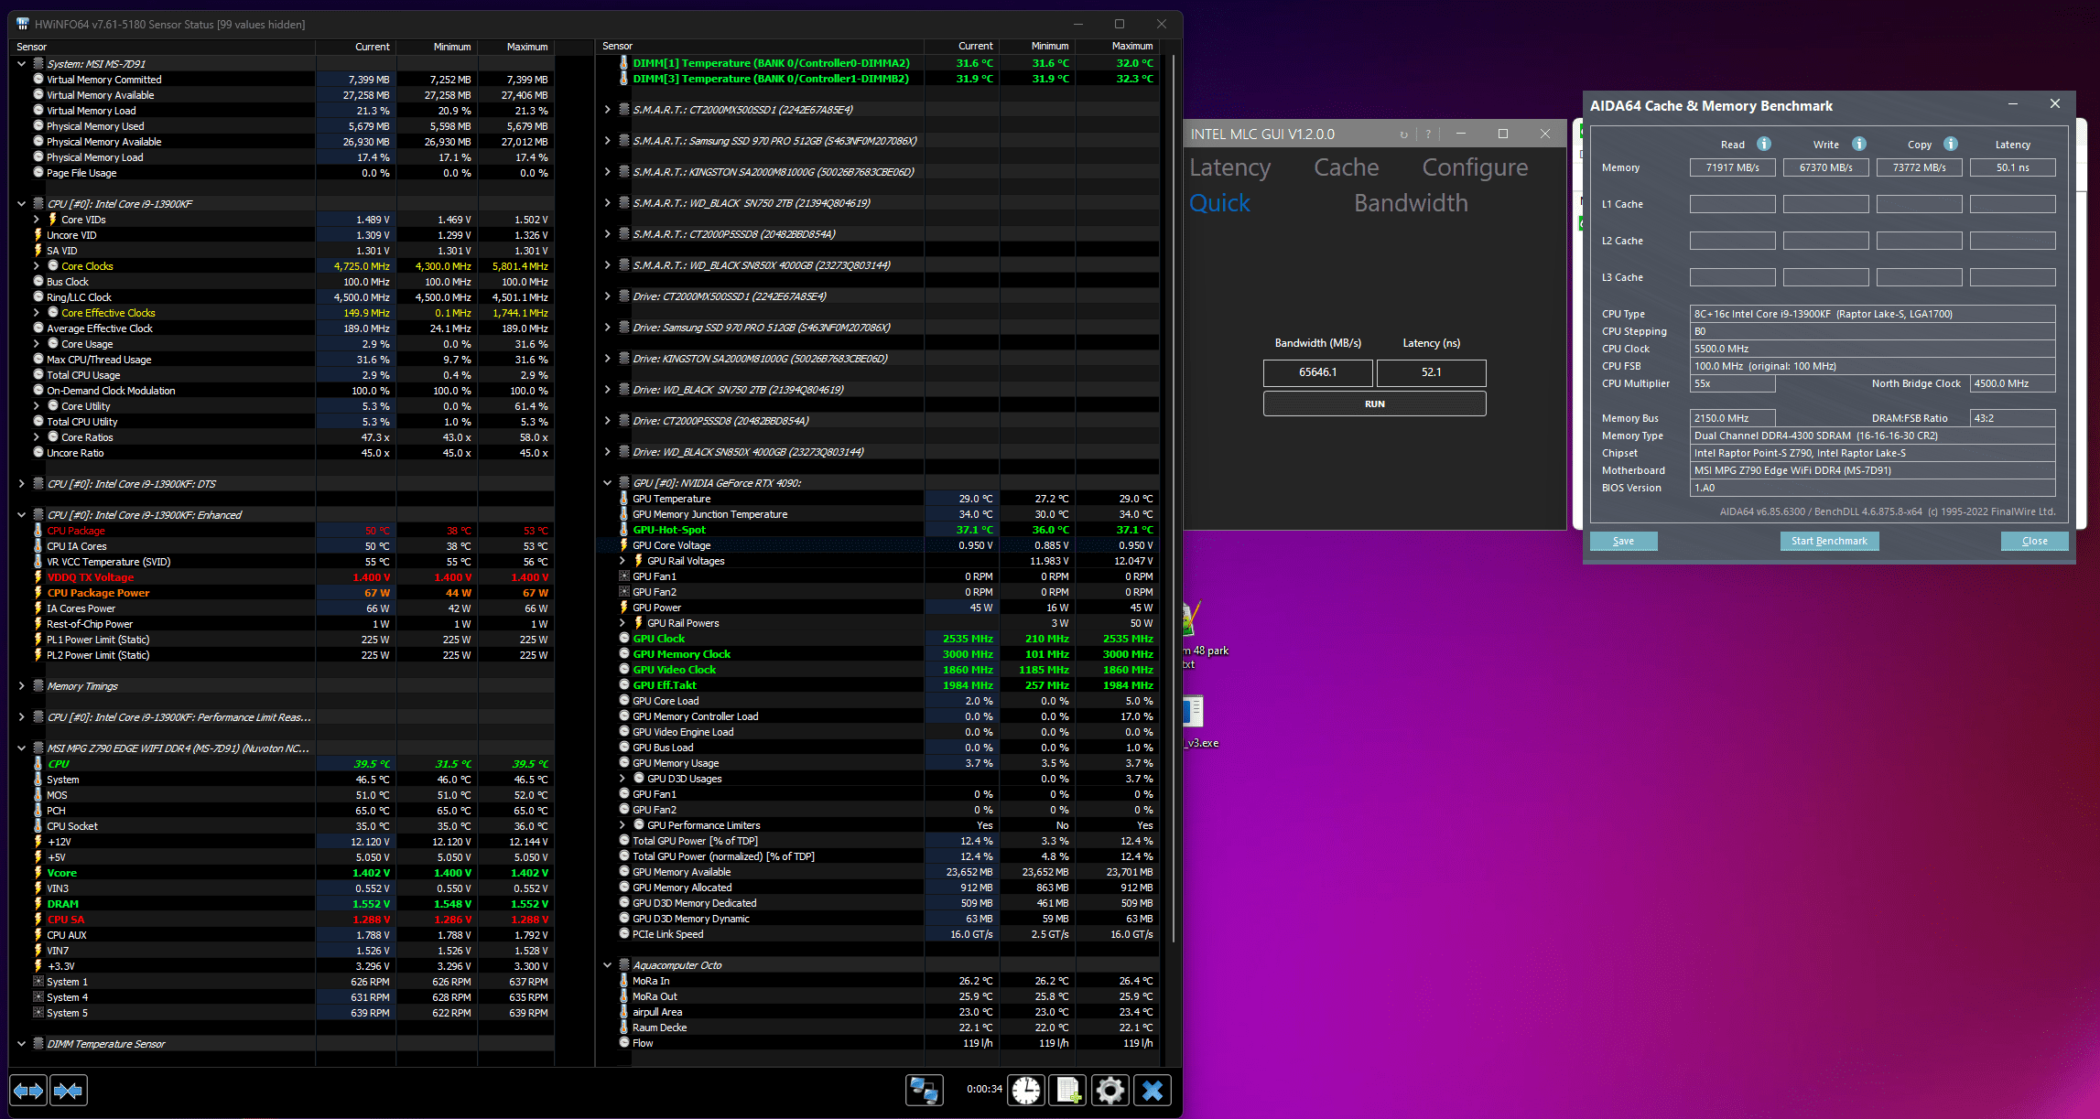Click the Latency 52.1 field in Intel MLC
Screen dimensions: 2100x1119
pos(1431,372)
